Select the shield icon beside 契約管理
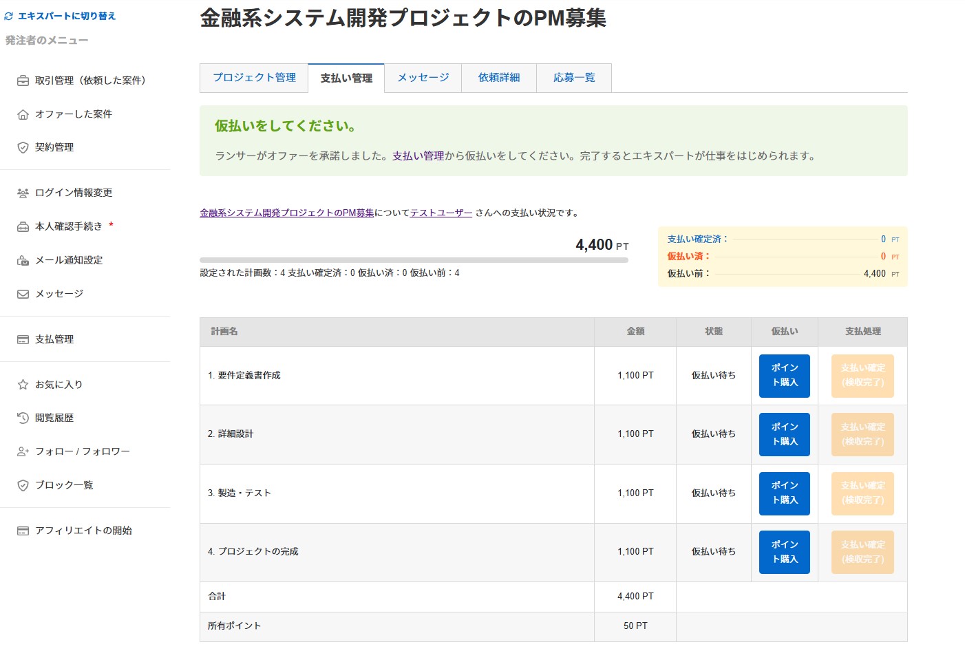Screen dimensions: 965x651 23,147
